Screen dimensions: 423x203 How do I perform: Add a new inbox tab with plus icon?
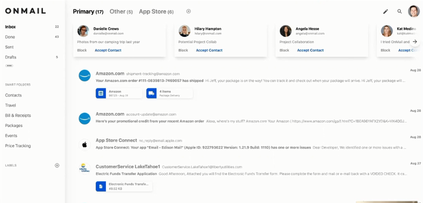coord(189,11)
